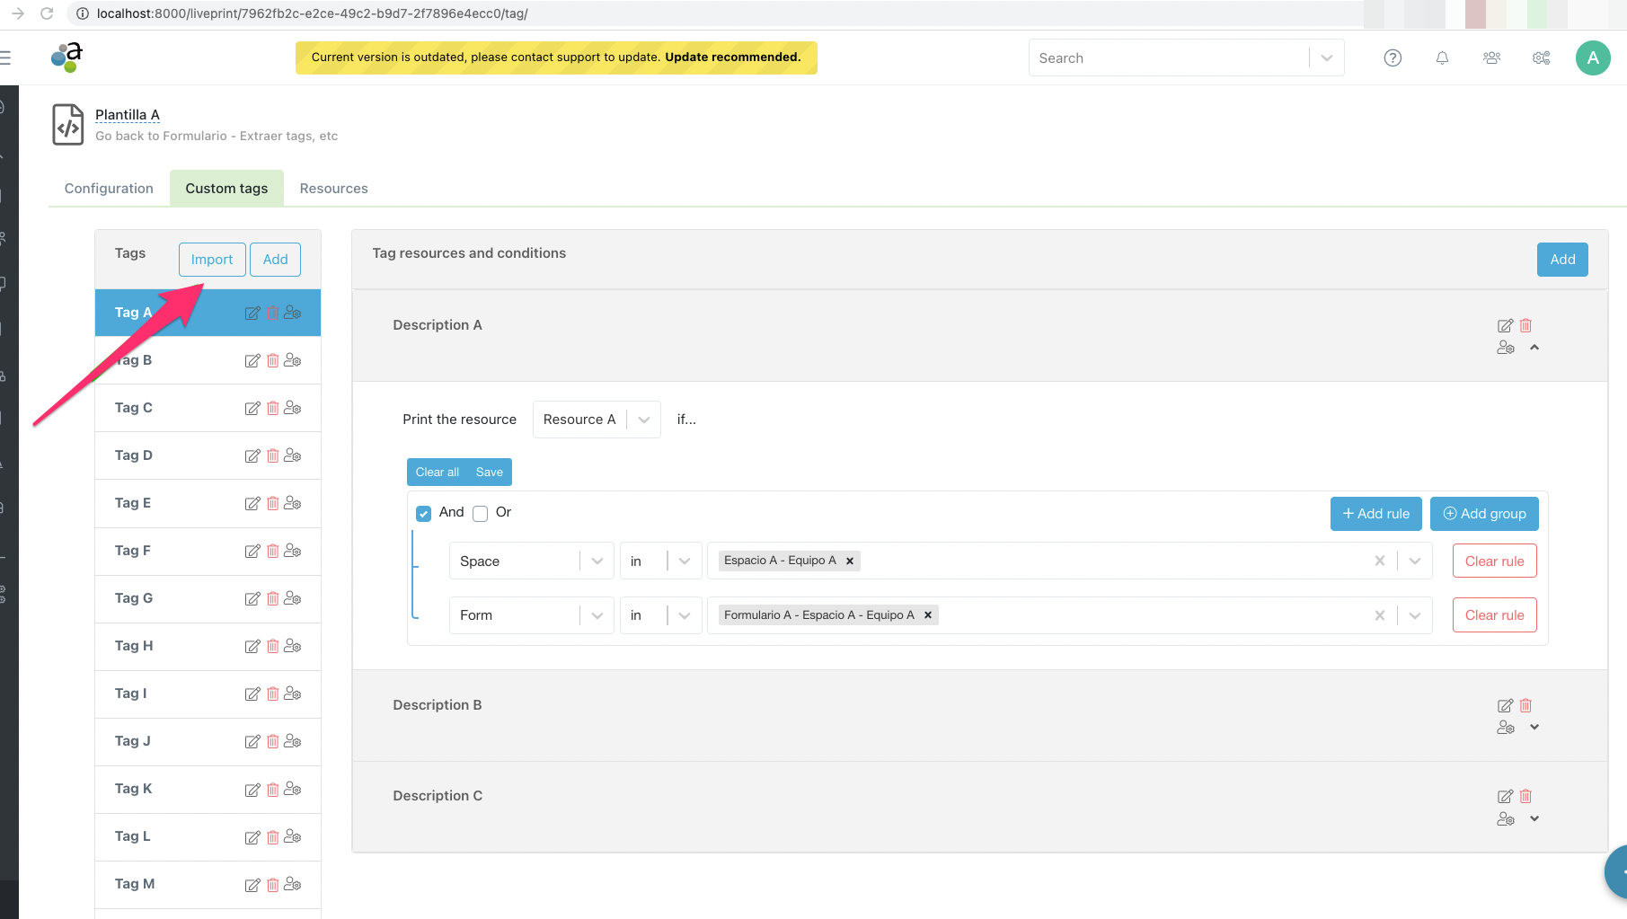Click the template code file icon

(x=68, y=125)
